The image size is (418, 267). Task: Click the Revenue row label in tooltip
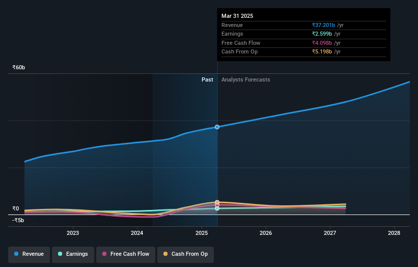232,25
